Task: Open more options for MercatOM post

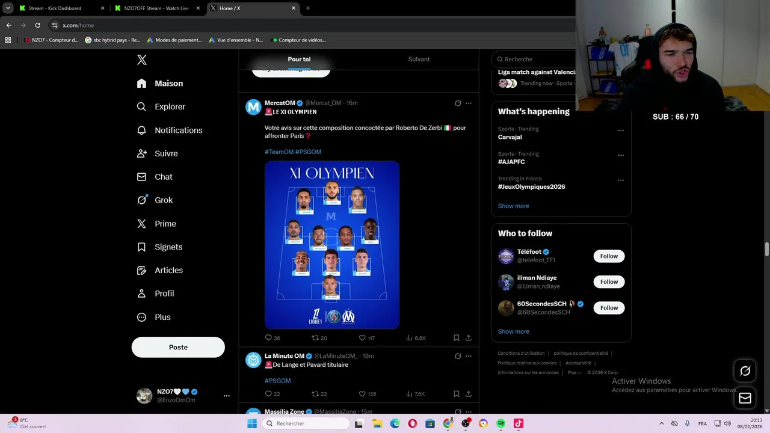Action: click(469, 103)
